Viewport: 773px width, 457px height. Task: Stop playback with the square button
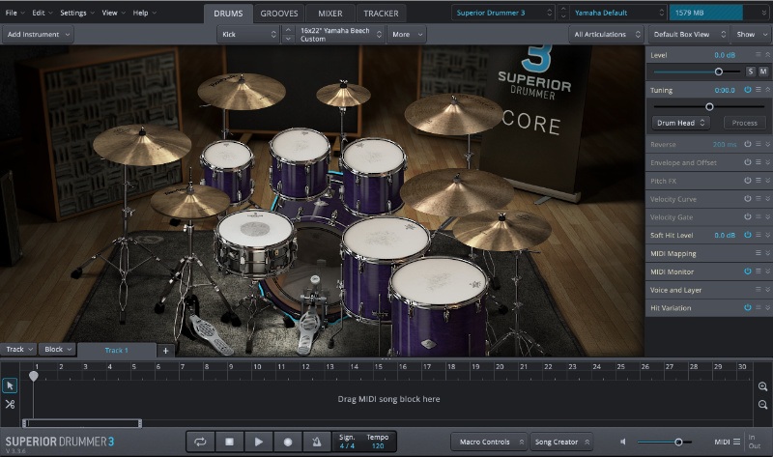coord(229,442)
